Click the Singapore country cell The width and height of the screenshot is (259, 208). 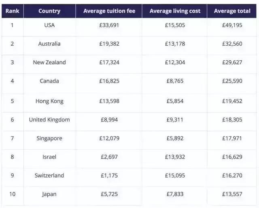tap(49, 138)
